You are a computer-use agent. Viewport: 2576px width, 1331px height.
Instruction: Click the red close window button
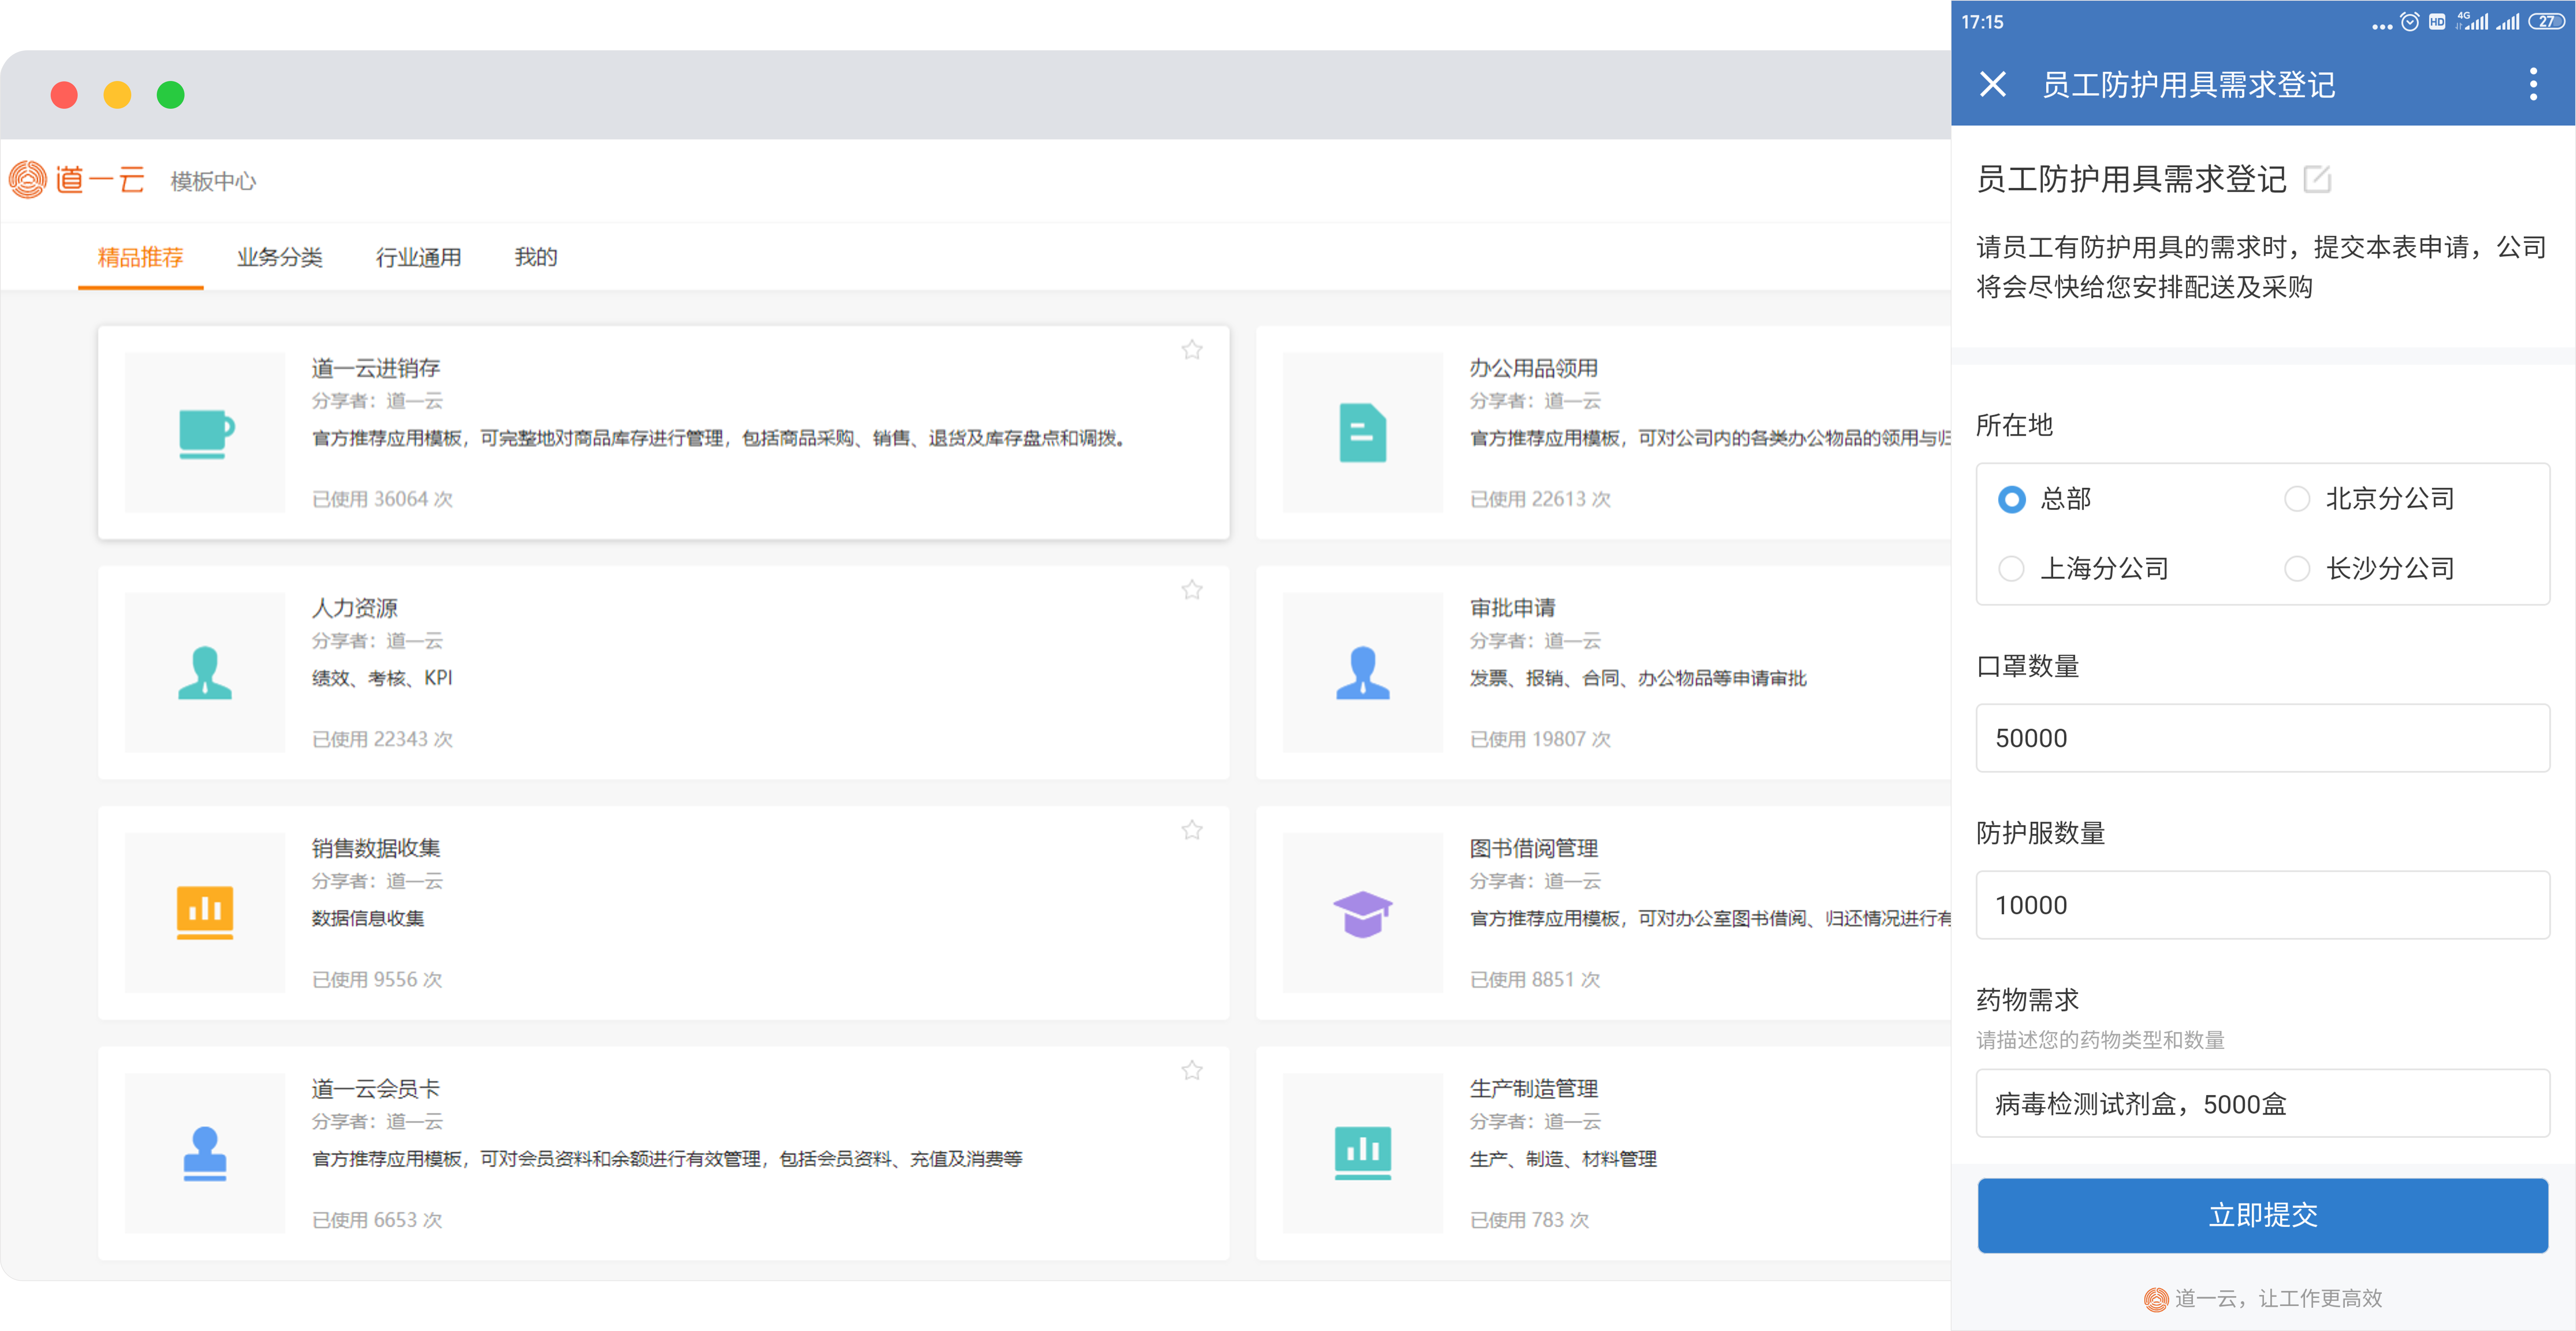click(x=64, y=95)
